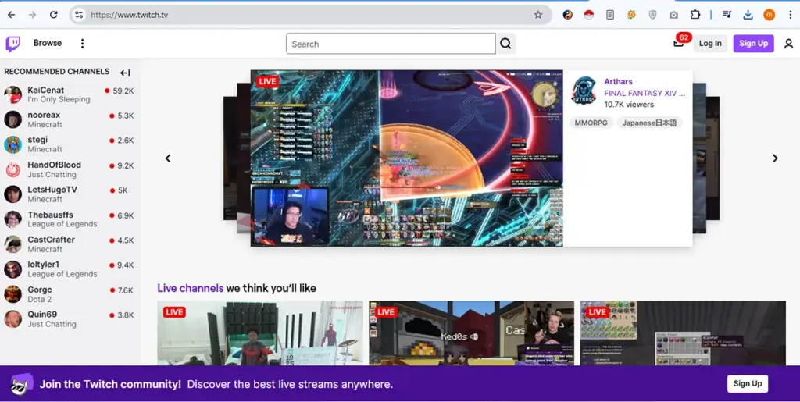Click HandOfBlood's avatar in the sidebar
Screen dimensions: 800x402
(12, 169)
